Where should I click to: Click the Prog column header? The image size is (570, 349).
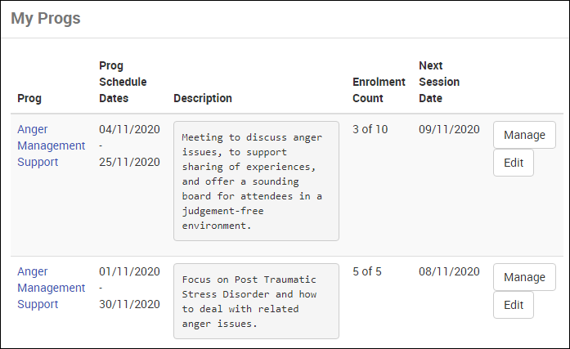pos(29,98)
